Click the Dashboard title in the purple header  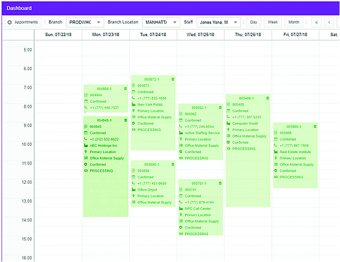click(x=19, y=8)
